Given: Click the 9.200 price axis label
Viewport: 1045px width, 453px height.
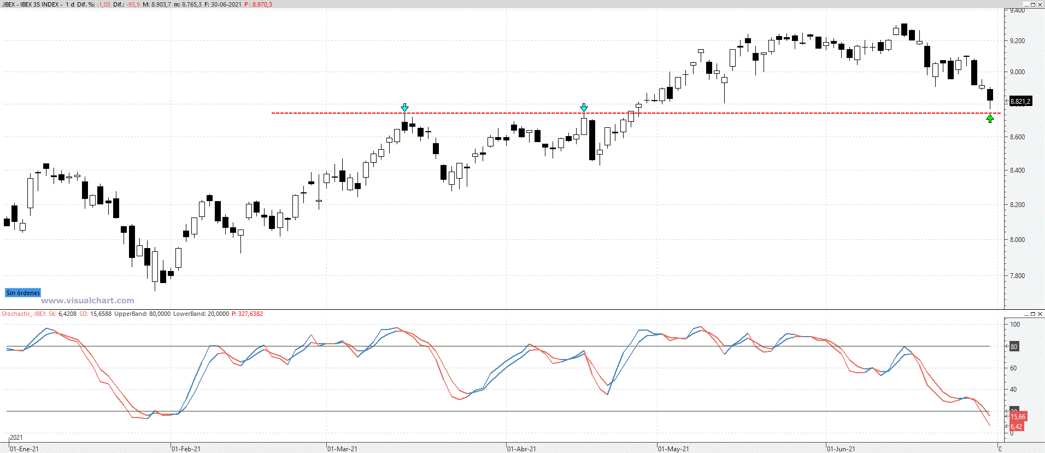Looking at the screenshot, I should tap(1018, 41).
